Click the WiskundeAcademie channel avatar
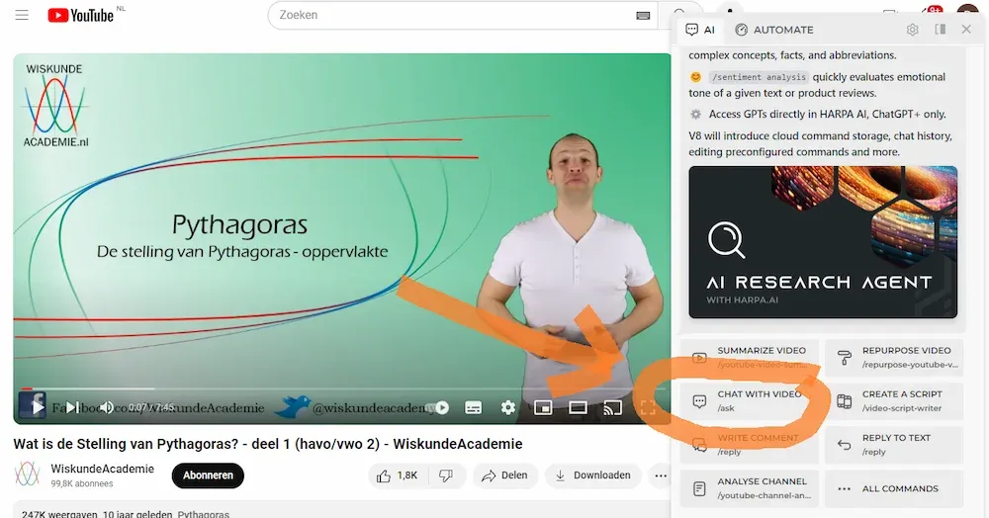Screen dimensions: 989x518 point(27,475)
